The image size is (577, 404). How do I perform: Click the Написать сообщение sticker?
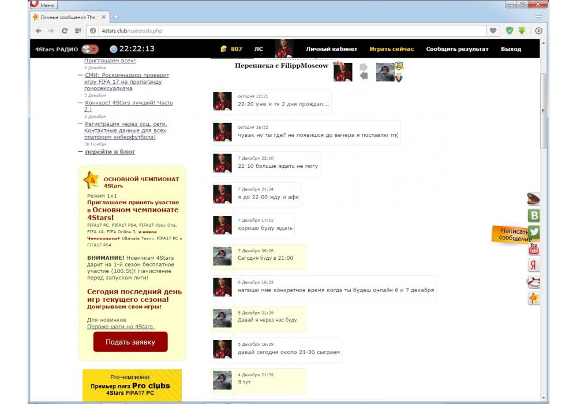(509, 235)
